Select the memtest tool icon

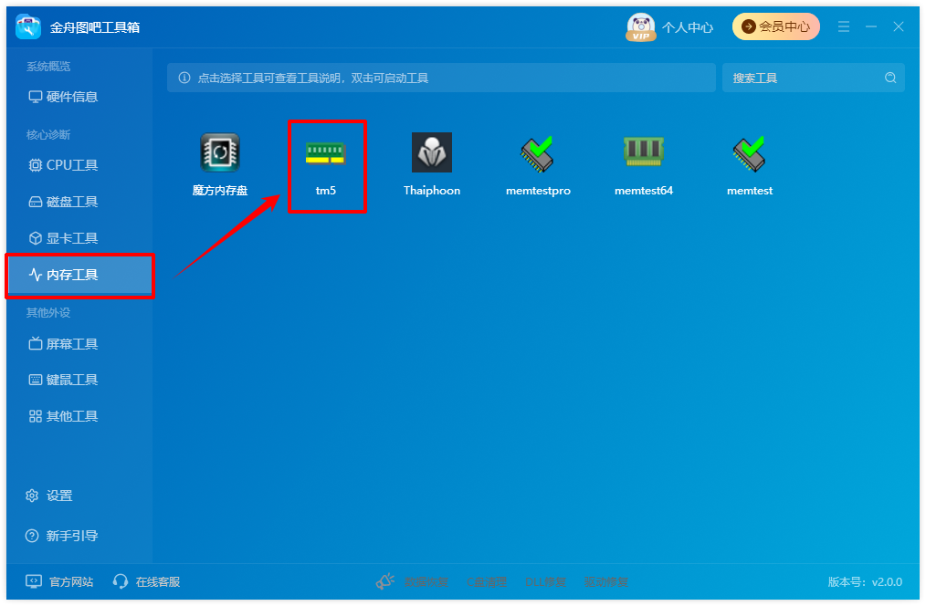click(750, 153)
